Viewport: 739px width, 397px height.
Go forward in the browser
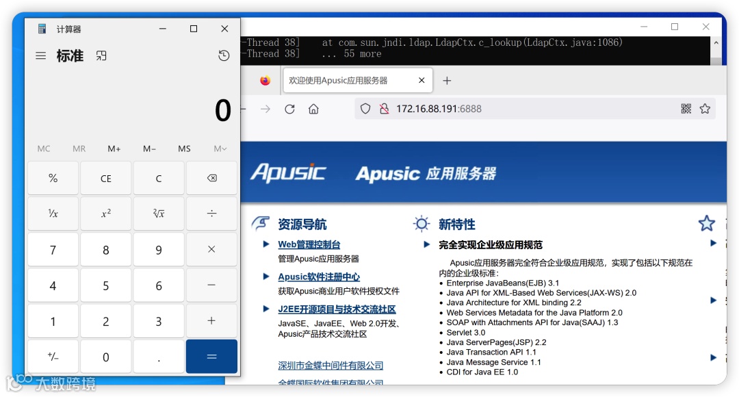pos(265,109)
